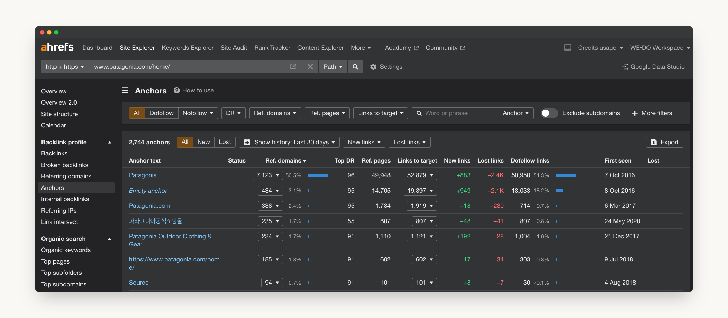Go to Referring domains in sidebar

[x=66, y=176]
